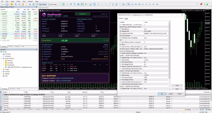212x113 pixels.
Task: Open the objects tool dropdown arrow
Action: point(125,4)
